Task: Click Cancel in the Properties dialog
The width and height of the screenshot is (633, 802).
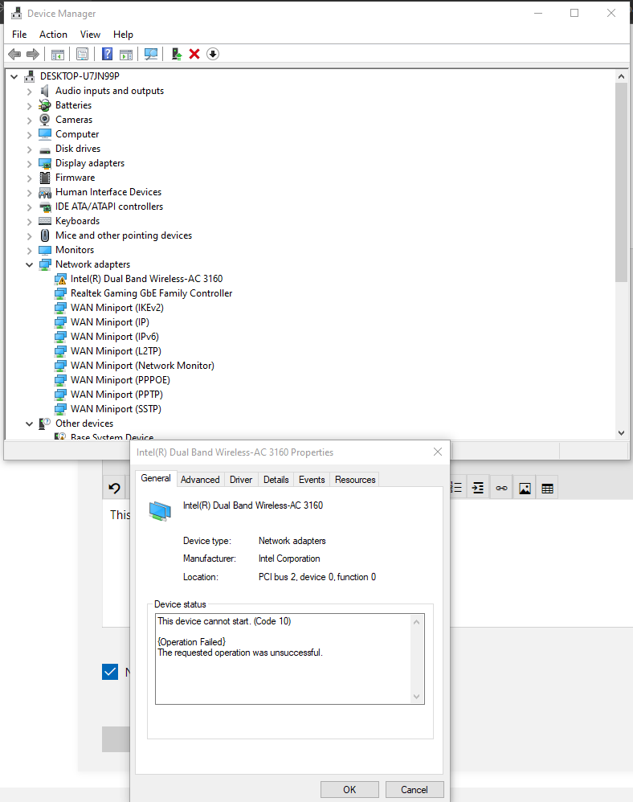Action: click(x=415, y=790)
